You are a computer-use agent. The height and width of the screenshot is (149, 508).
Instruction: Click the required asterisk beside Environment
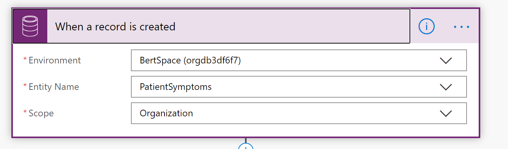pos(25,59)
